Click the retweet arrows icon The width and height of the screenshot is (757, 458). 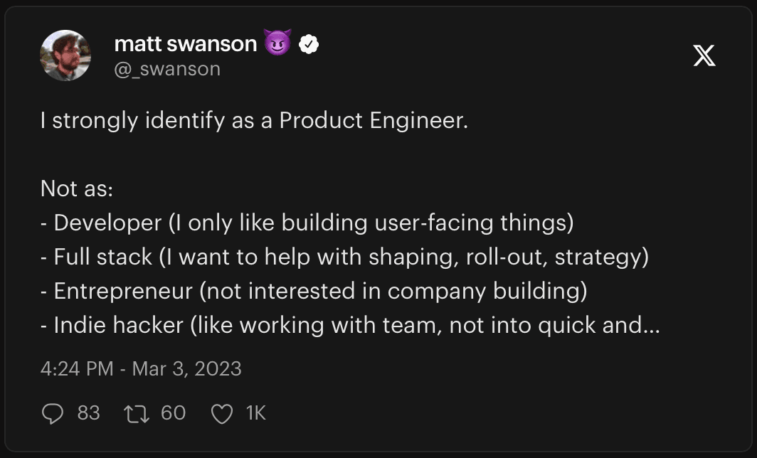pyautogui.click(x=138, y=413)
